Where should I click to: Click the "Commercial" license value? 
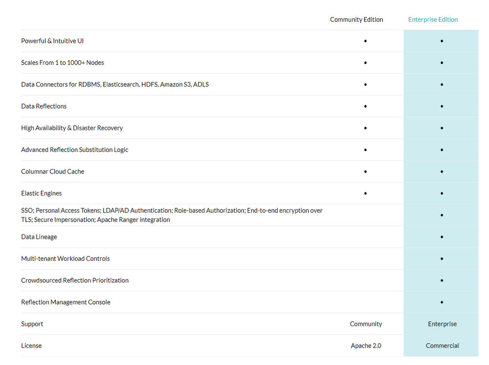442,346
